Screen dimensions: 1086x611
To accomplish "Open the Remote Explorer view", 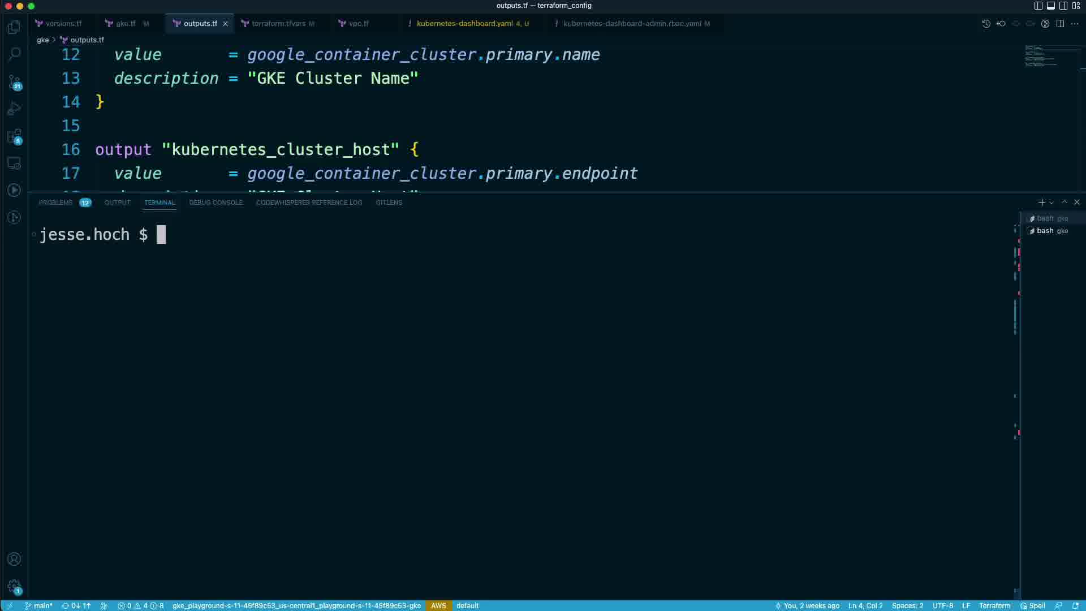I will (14, 163).
